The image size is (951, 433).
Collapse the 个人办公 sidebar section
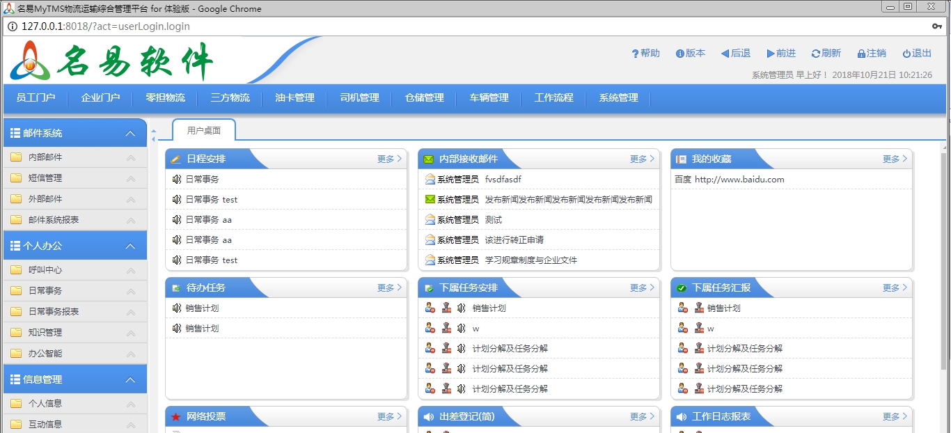pos(132,245)
